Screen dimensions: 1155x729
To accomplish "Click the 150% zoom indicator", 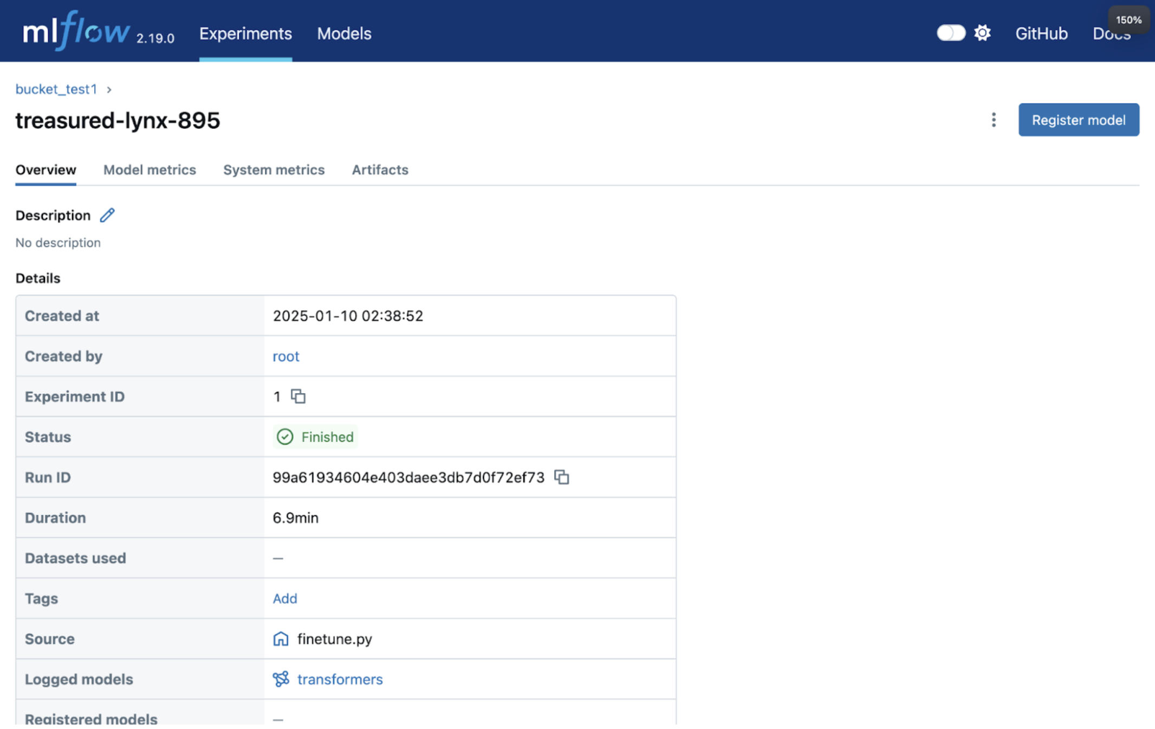I will pyautogui.click(x=1129, y=20).
